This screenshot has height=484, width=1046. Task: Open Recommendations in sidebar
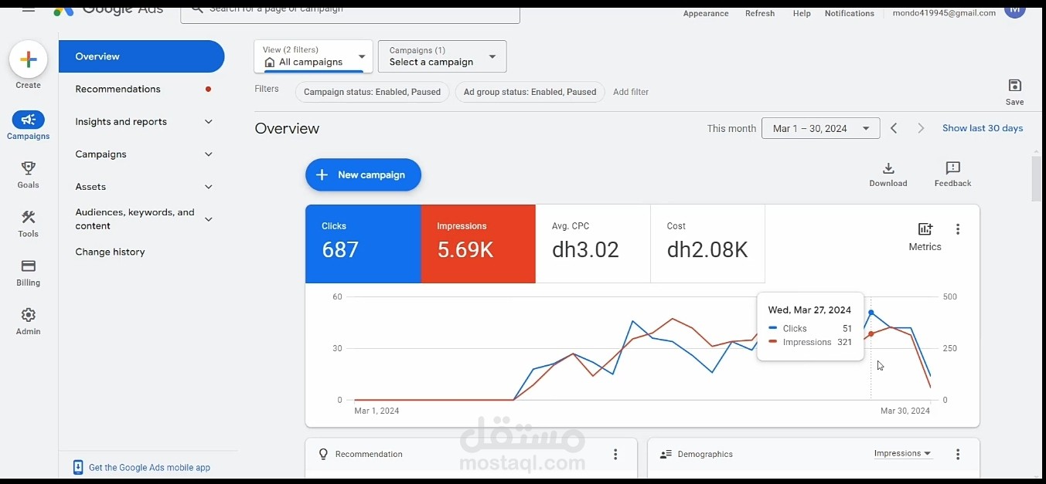pyautogui.click(x=118, y=89)
